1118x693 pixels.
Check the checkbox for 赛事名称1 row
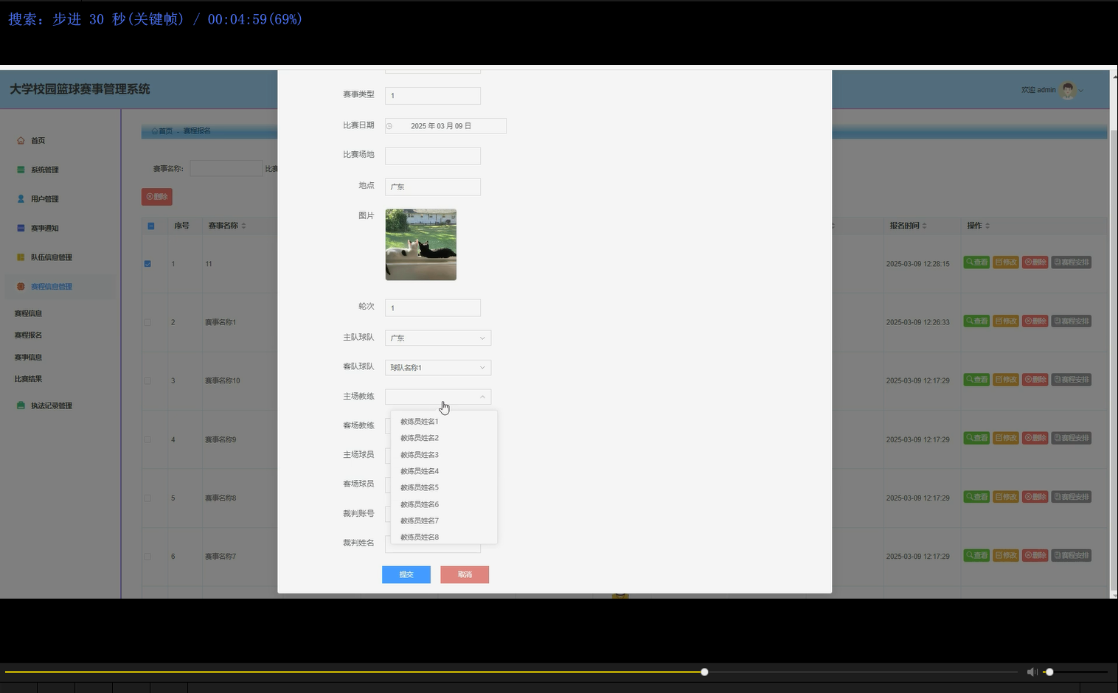tap(147, 322)
